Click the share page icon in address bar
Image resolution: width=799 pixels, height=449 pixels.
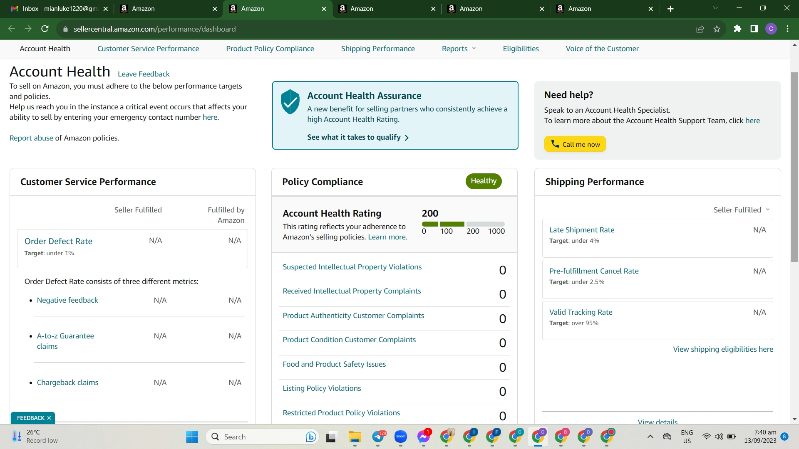700,29
